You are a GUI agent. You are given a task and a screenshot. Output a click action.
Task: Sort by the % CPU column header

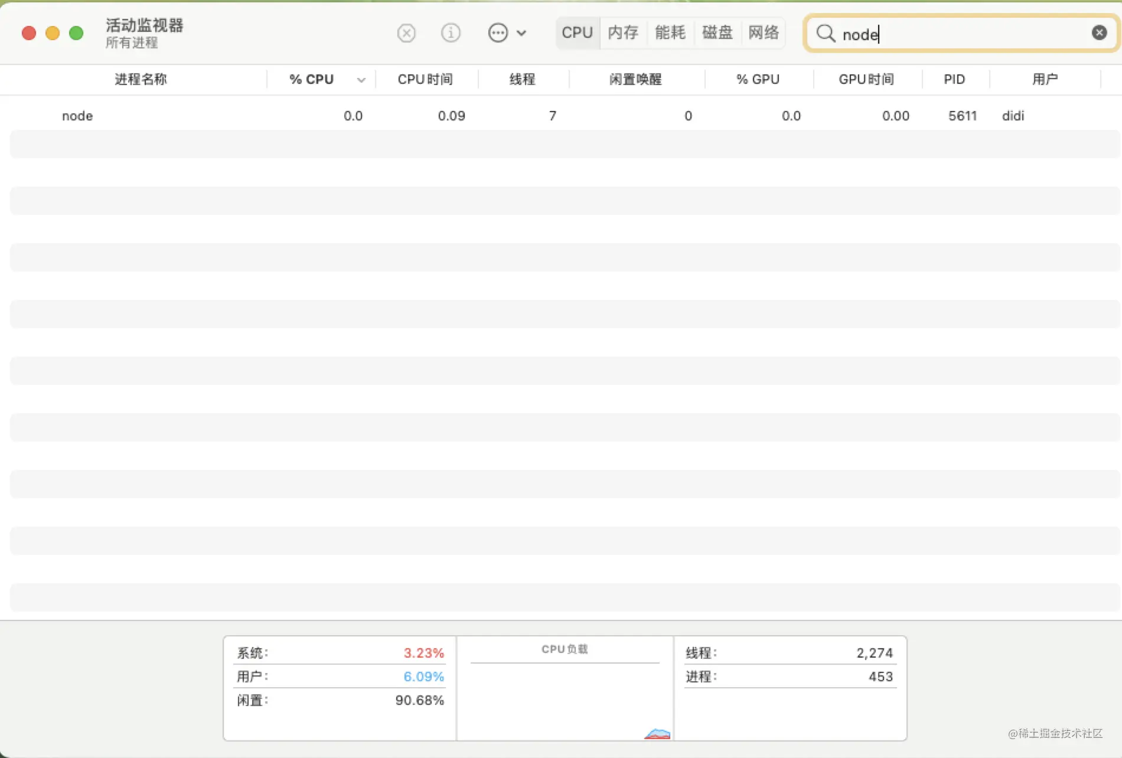click(312, 79)
